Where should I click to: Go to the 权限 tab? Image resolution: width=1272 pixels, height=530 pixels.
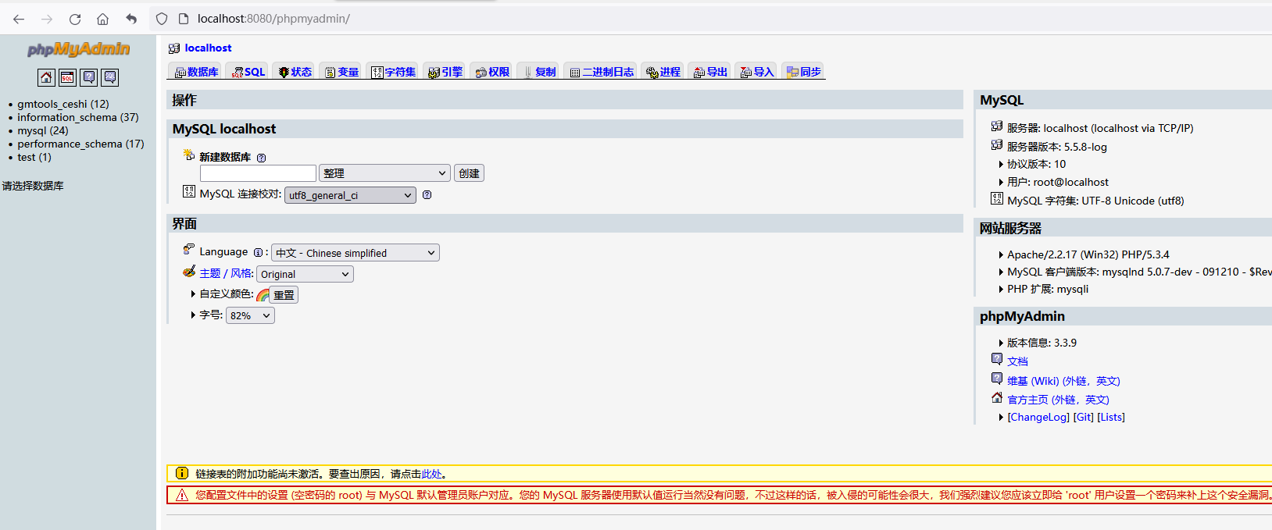tap(491, 72)
